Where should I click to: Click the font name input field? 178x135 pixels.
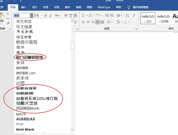coord(22,16)
